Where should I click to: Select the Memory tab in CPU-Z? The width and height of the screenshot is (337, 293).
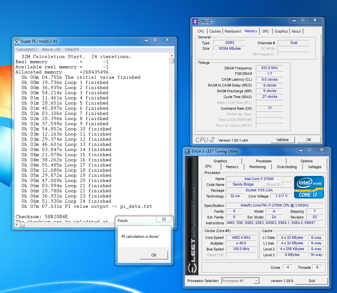click(251, 31)
